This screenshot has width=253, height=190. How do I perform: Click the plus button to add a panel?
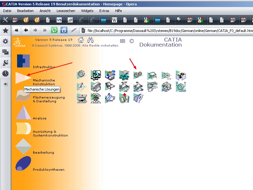(x=5, y=84)
